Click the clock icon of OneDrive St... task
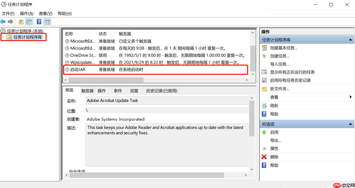This screenshot has width=355, height=188. [x=67, y=56]
